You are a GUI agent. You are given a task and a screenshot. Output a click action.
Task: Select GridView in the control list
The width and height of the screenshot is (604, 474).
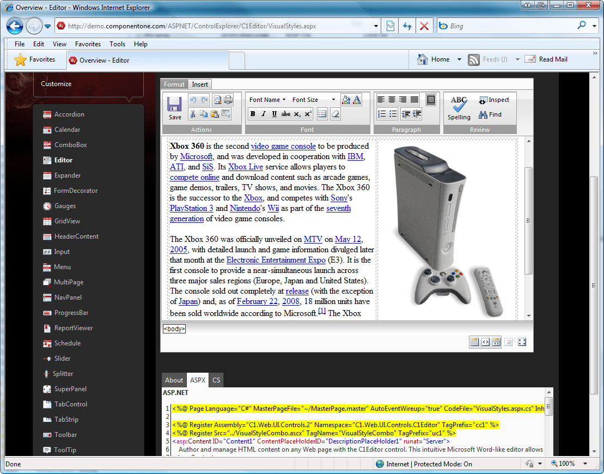[62, 221]
